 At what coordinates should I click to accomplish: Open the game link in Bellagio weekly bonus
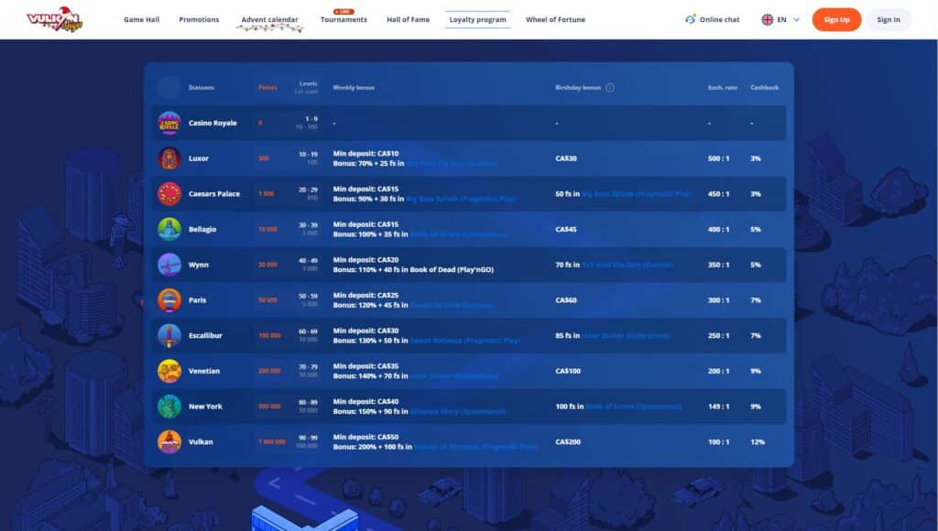[x=459, y=233]
